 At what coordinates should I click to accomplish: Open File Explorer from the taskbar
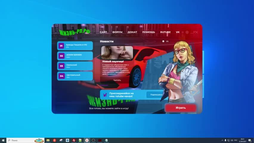[x=48, y=140]
